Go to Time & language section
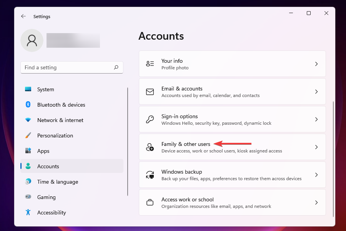Image resolution: width=346 pixels, height=231 pixels. pyautogui.click(x=57, y=182)
